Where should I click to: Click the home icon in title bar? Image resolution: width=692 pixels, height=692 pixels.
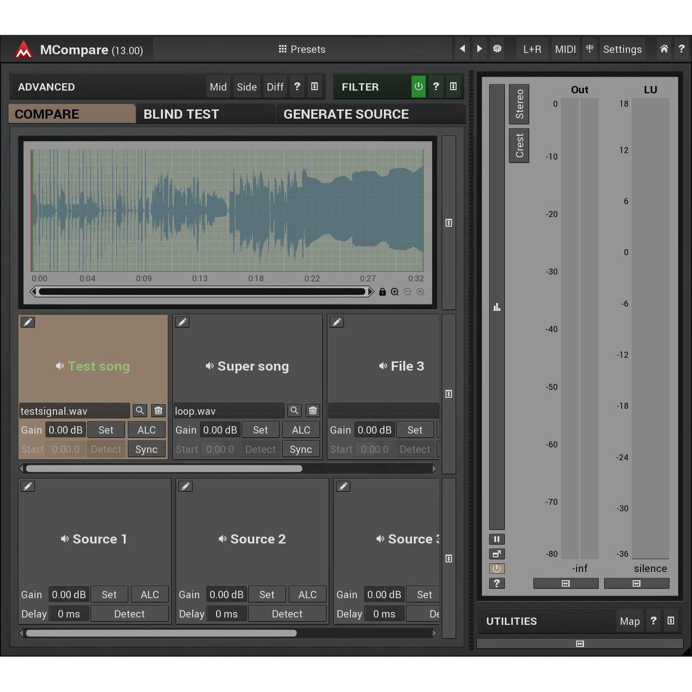[x=664, y=49]
